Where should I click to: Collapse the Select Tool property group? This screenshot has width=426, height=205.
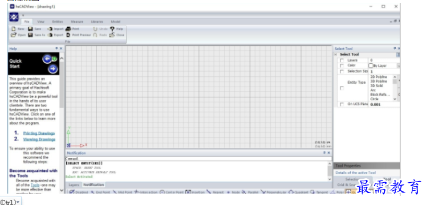(x=336, y=55)
